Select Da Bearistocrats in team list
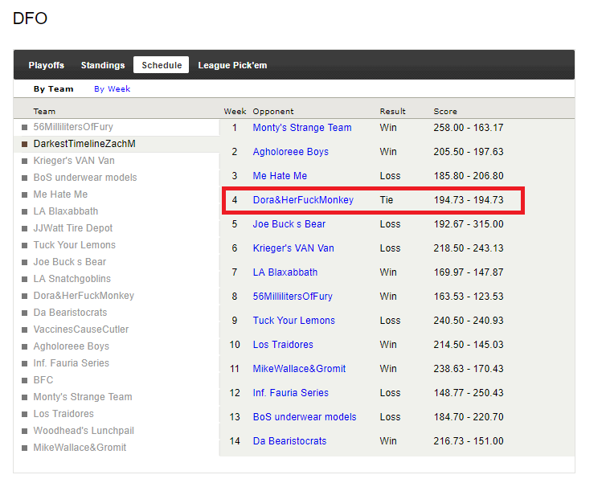This screenshot has width=606, height=483. tap(70, 312)
